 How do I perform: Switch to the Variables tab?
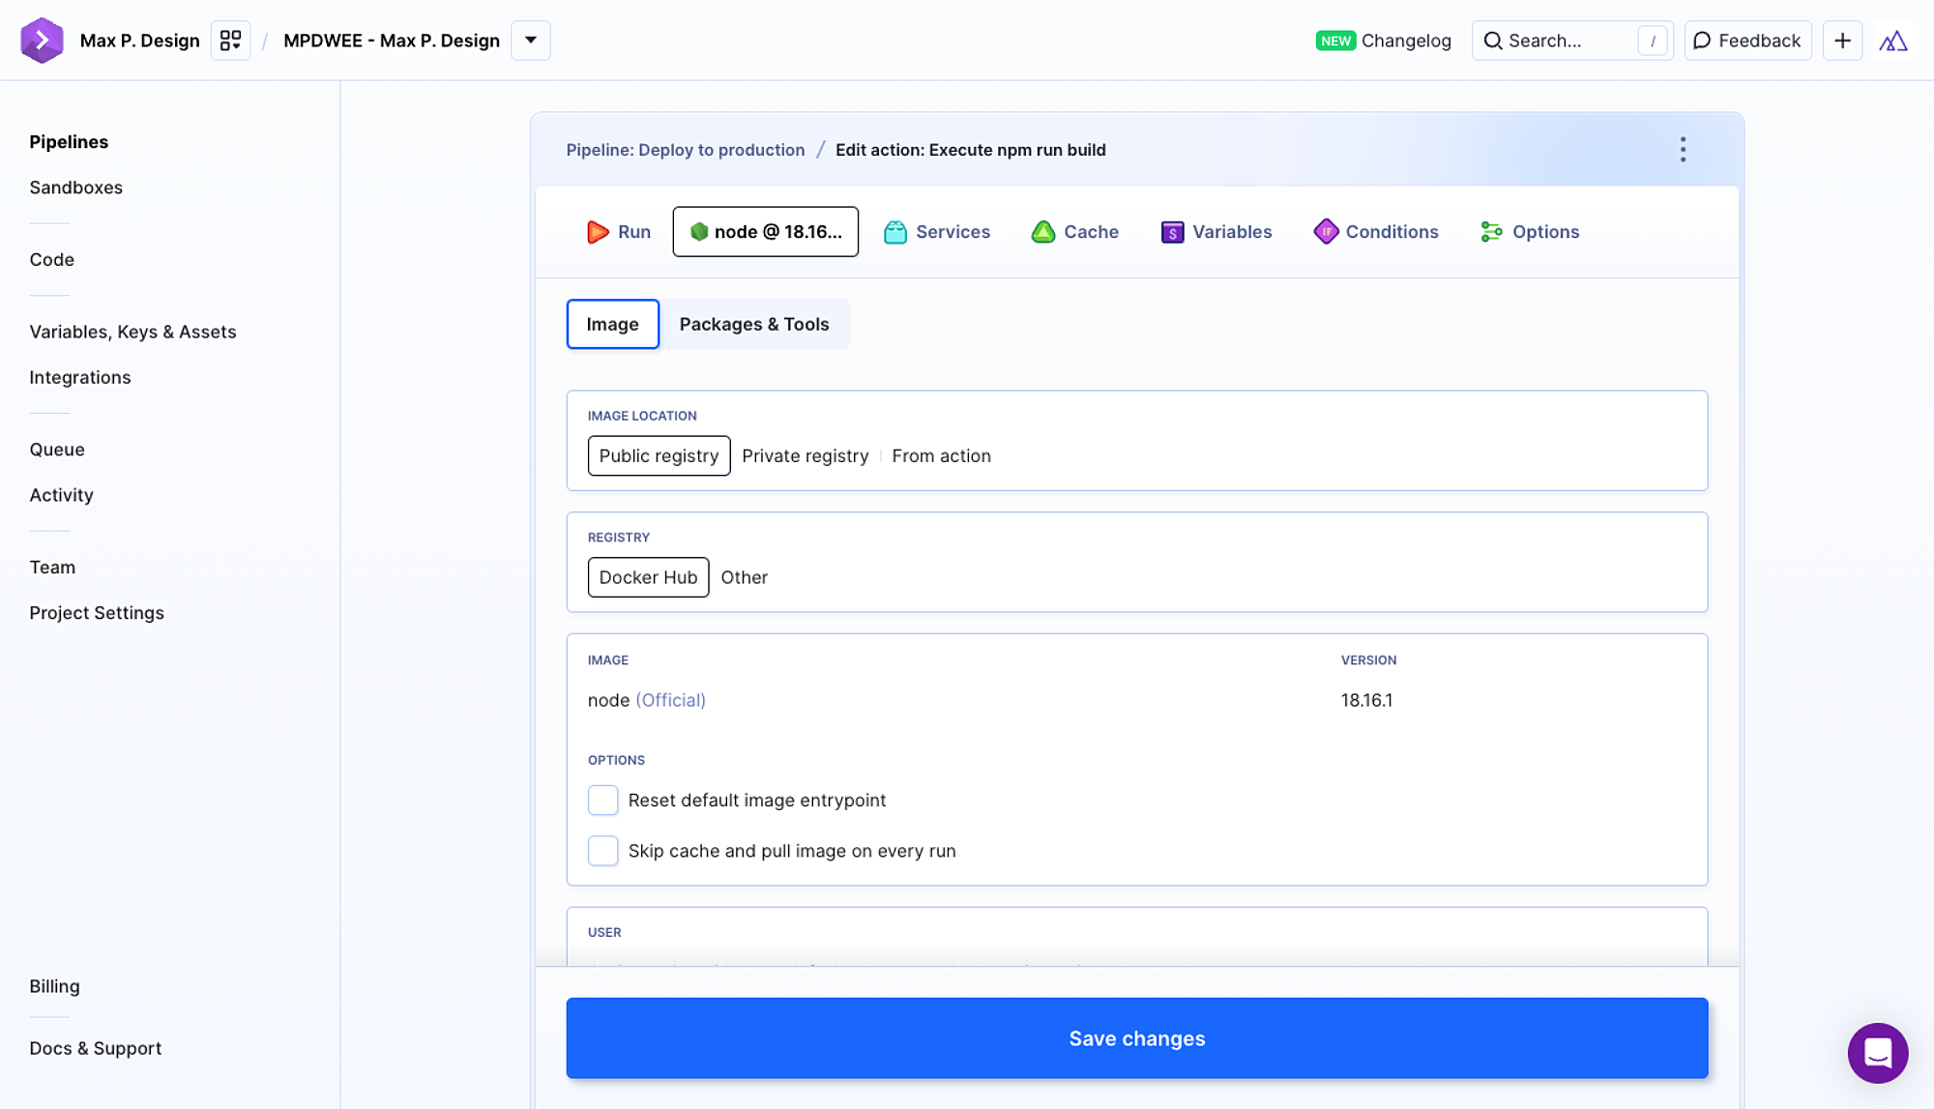[1216, 232]
